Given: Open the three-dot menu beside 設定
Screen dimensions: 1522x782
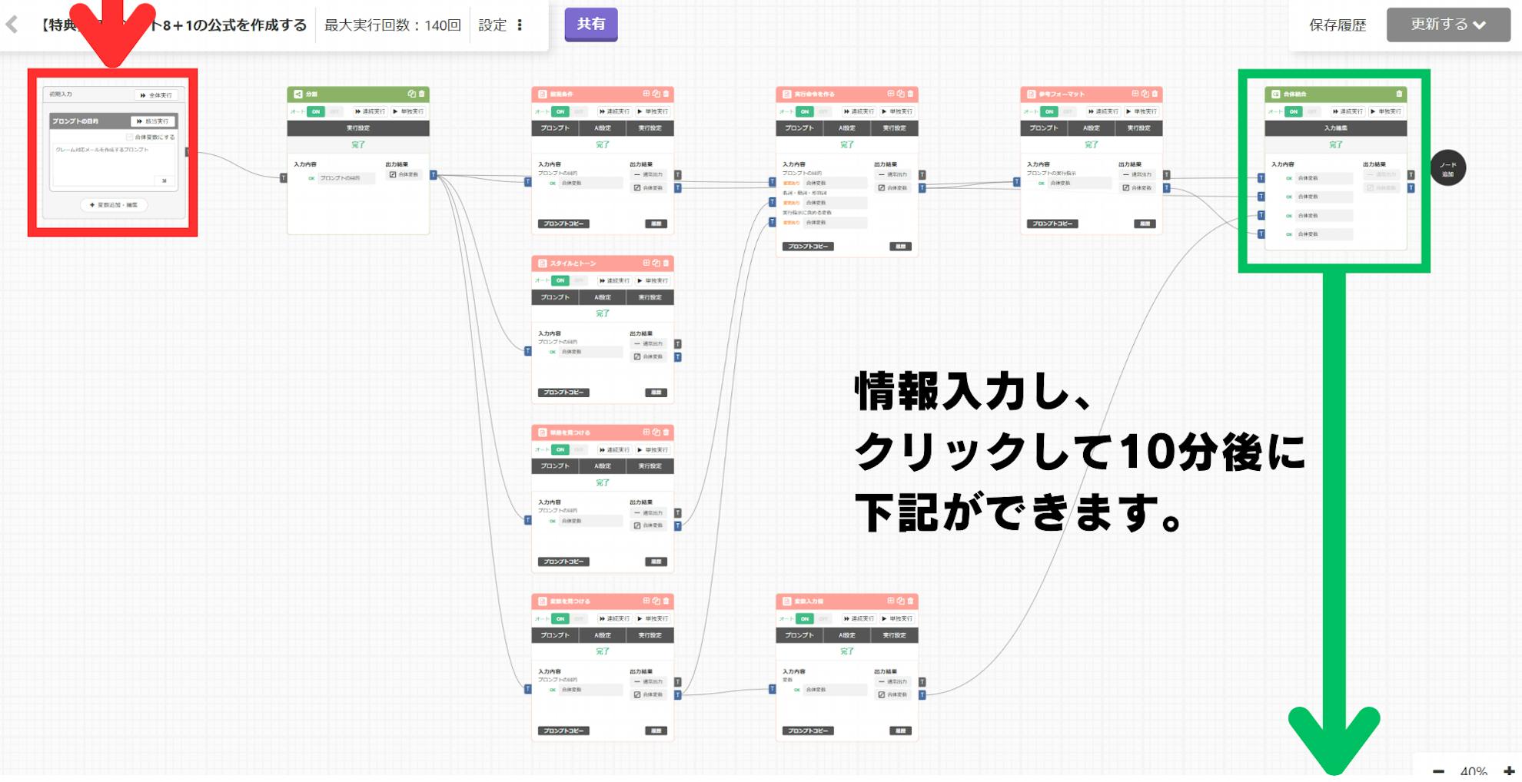Looking at the screenshot, I should coord(520,25).
